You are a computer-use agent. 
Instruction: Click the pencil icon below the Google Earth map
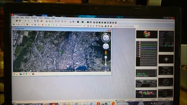coord(17,74)
